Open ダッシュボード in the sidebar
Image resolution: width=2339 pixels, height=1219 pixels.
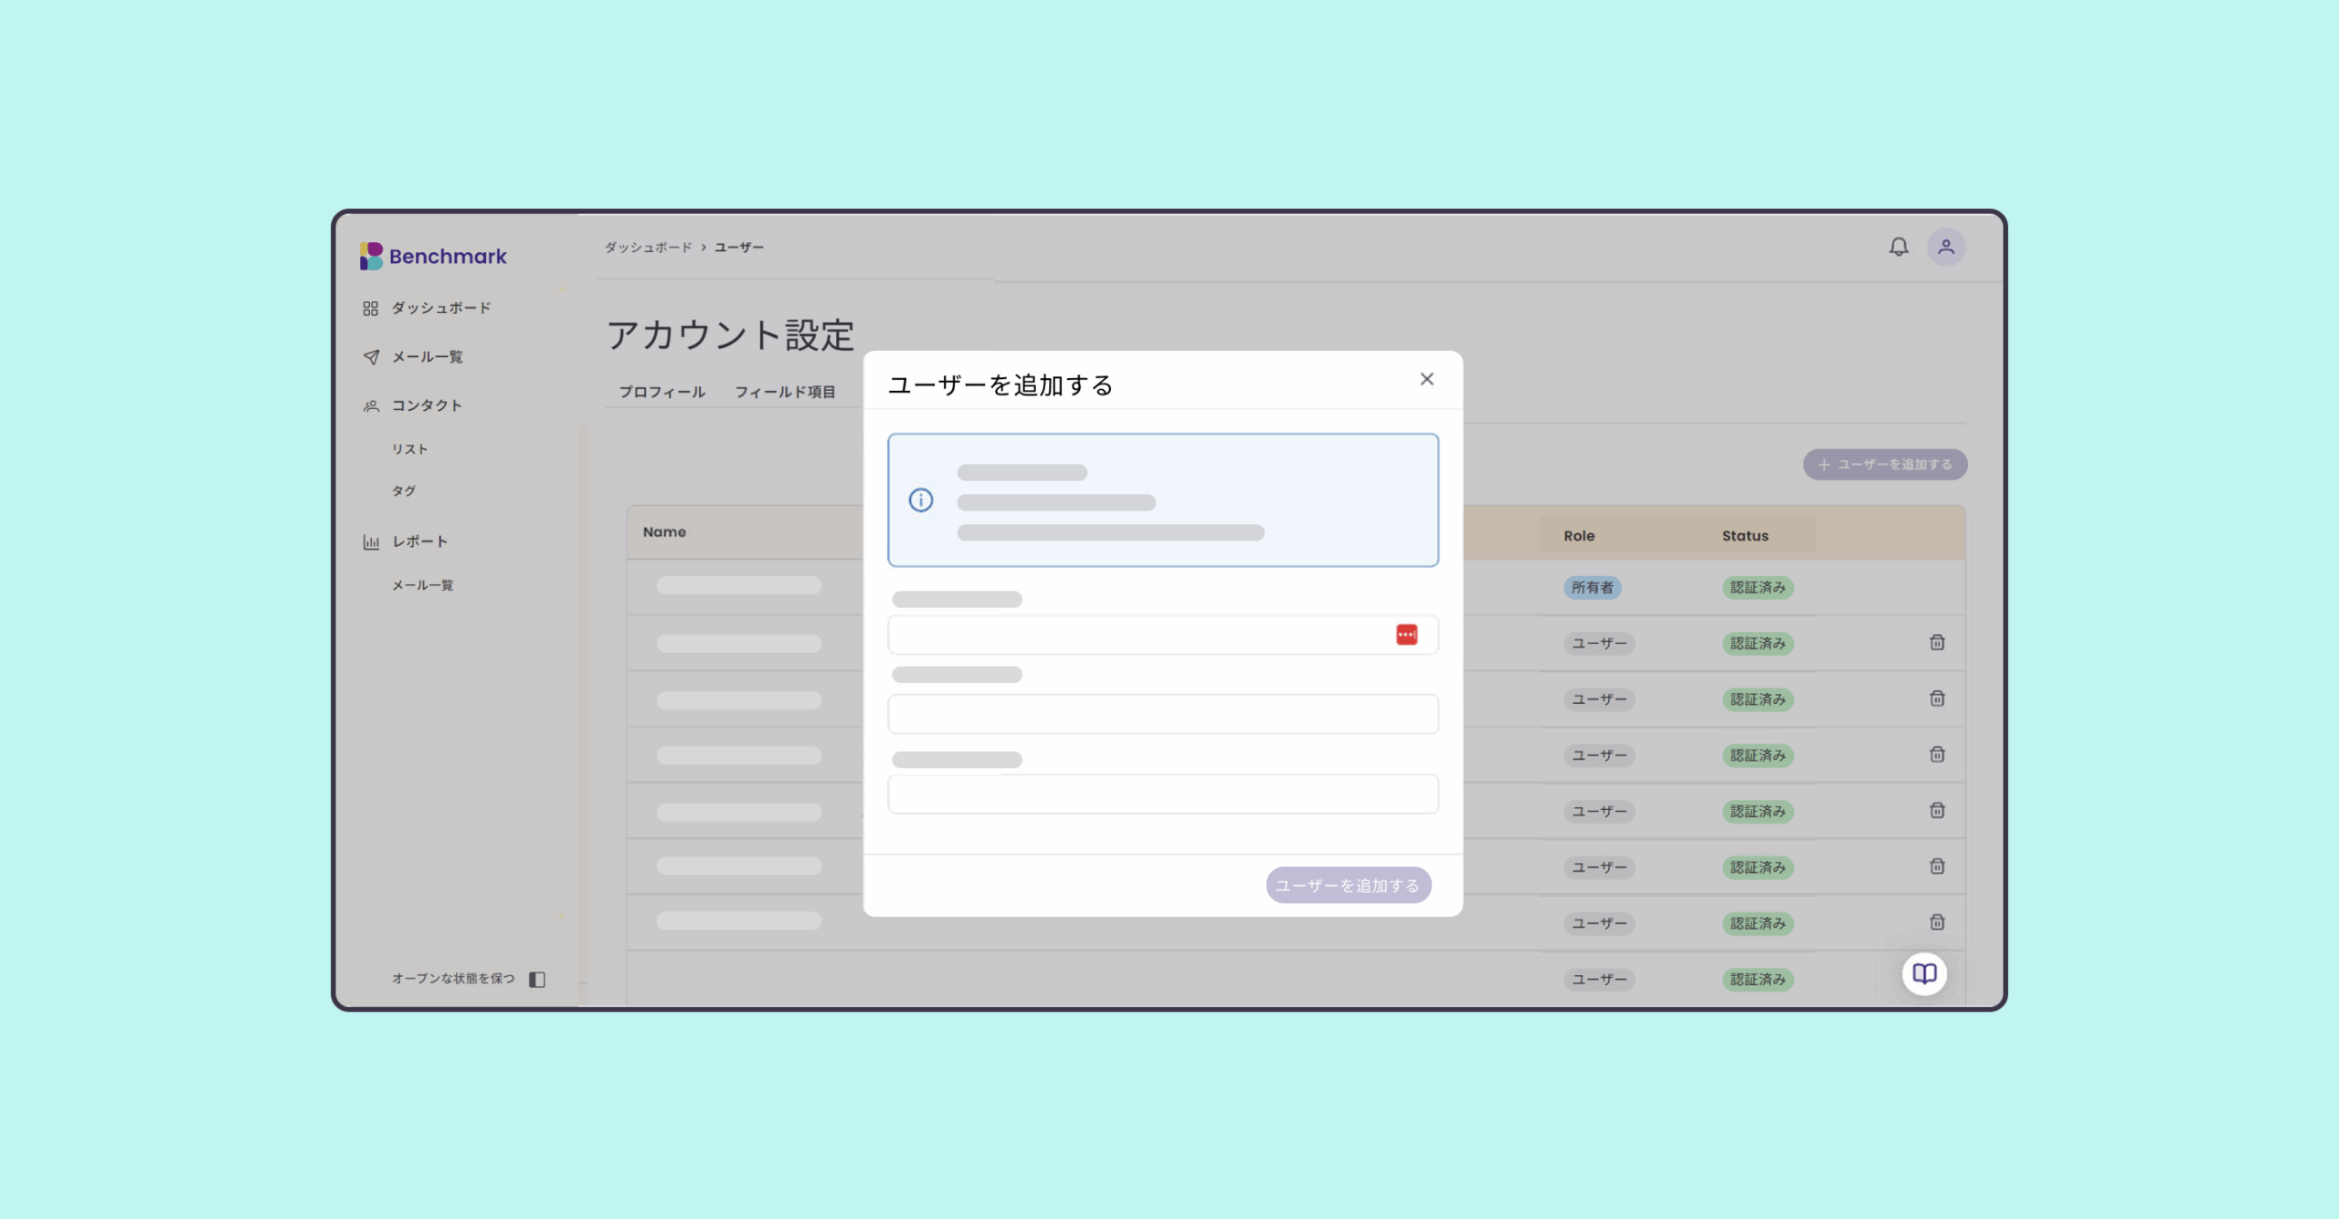click(441, 308)
